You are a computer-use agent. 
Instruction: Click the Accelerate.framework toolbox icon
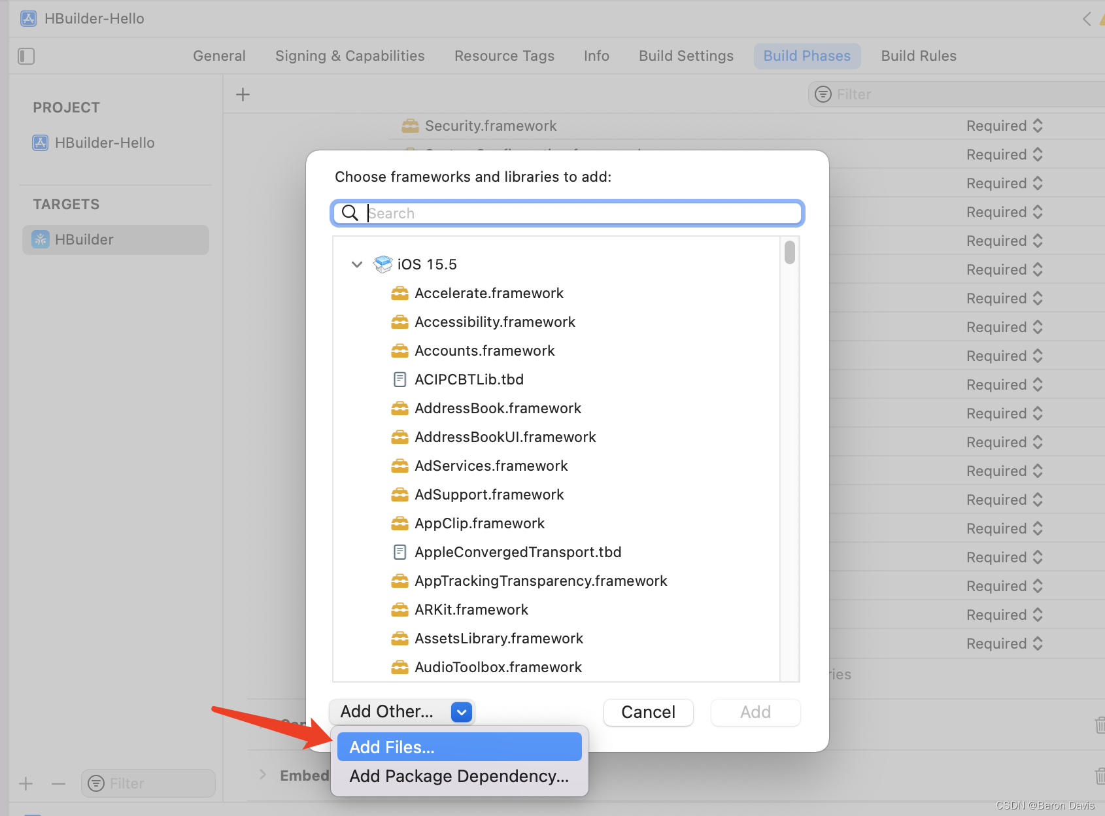point(399,293)
